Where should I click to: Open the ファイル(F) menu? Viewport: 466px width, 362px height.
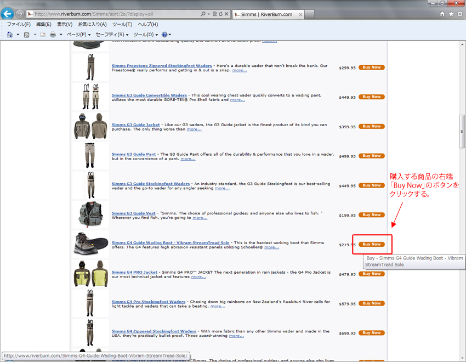coord(19,24)
